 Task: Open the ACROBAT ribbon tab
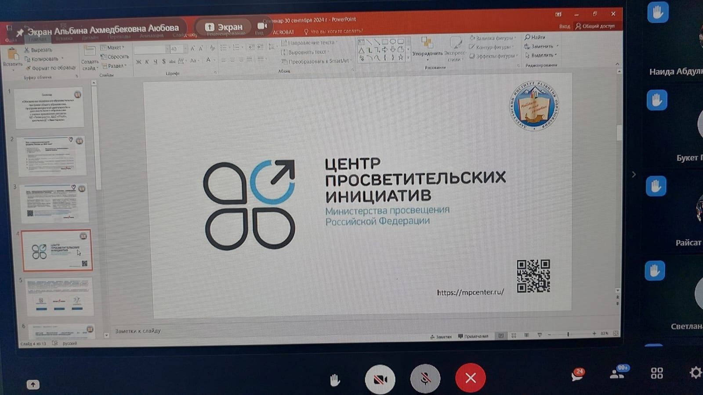point(283,32)
